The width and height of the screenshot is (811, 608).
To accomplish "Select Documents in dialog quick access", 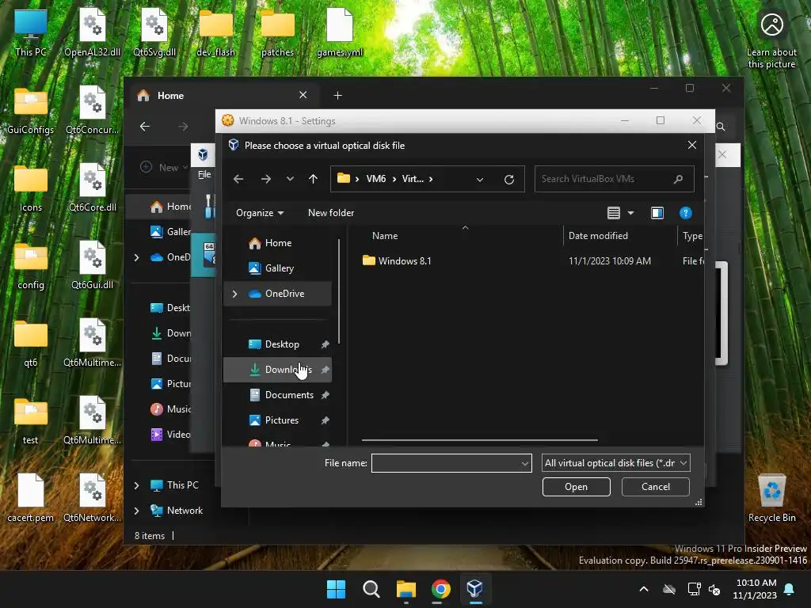I will pos(278,395).
